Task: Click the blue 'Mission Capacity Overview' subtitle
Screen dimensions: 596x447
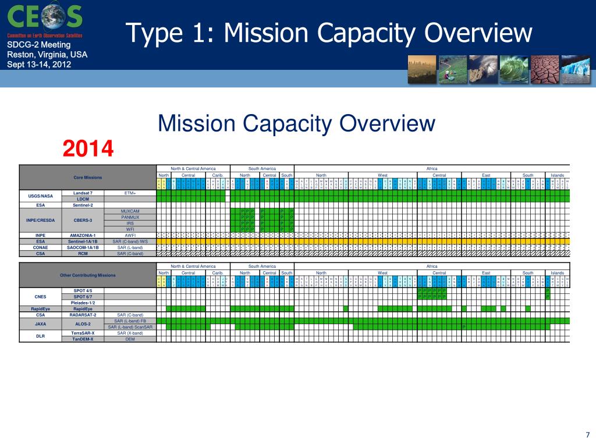Action: pyautogui.click(x=296, y=123)
